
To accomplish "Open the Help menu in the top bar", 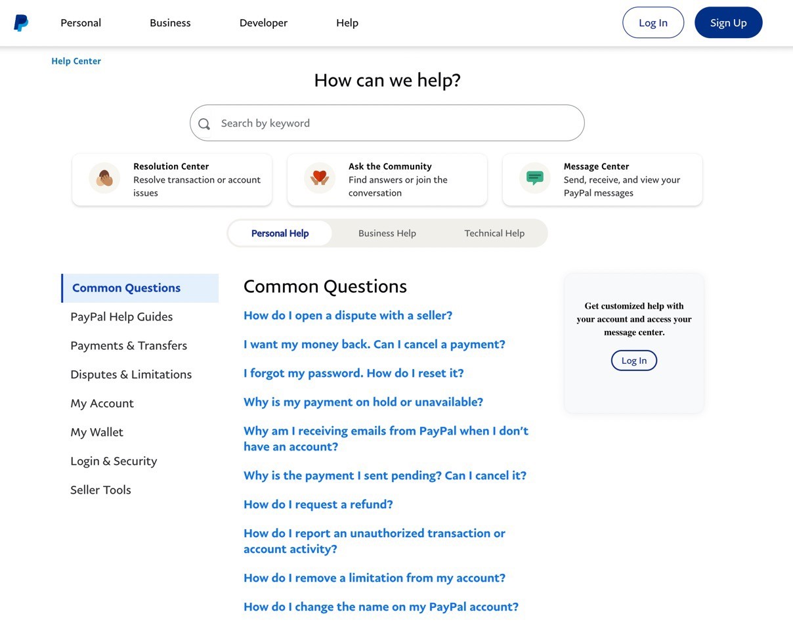I will pos(347,22).
